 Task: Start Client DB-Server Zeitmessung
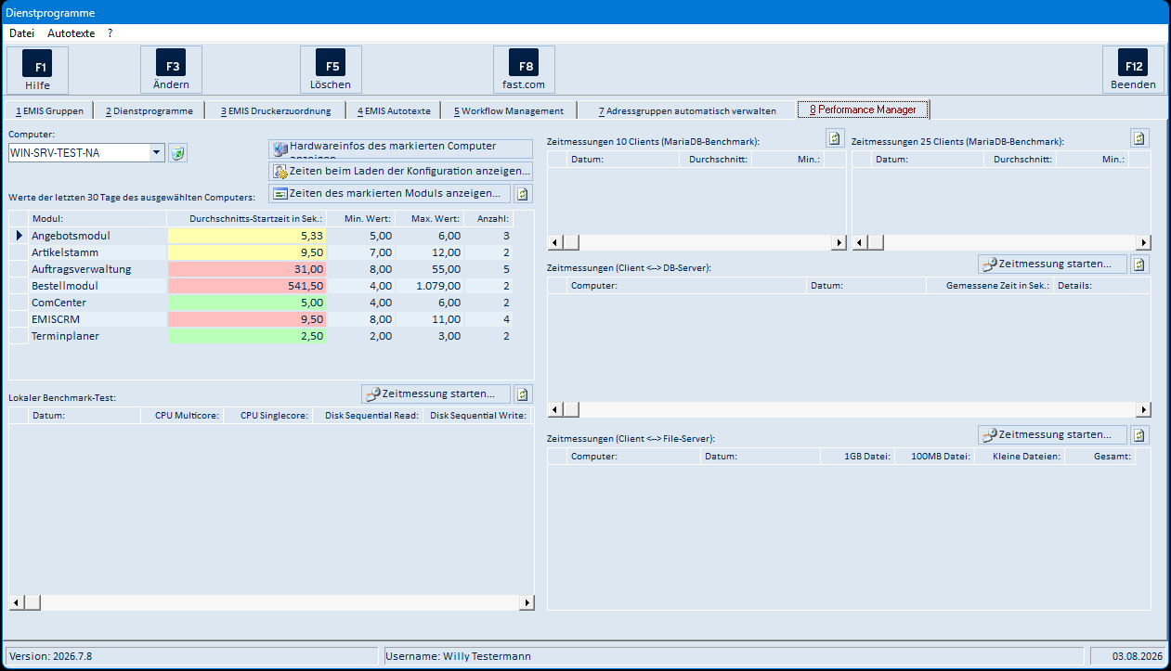1052,265
